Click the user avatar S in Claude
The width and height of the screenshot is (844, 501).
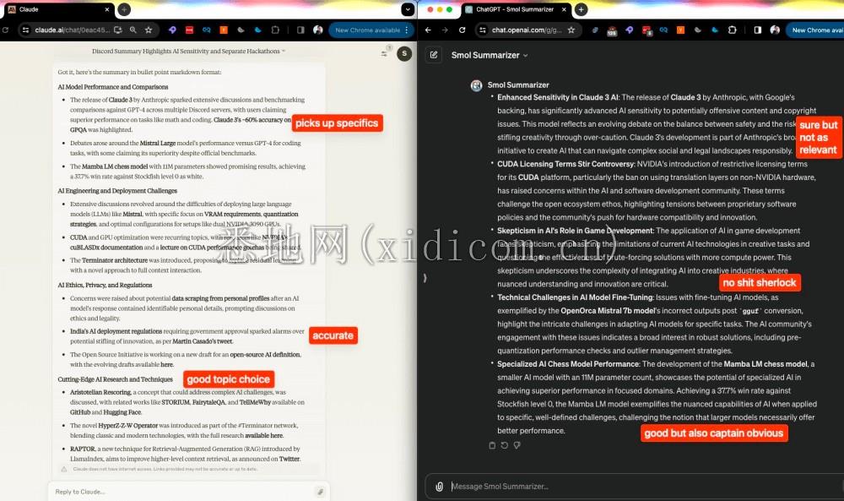click(x=404, y=53)
